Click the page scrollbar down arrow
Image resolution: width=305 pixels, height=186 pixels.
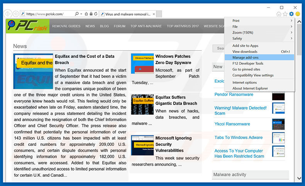(299, 178)
